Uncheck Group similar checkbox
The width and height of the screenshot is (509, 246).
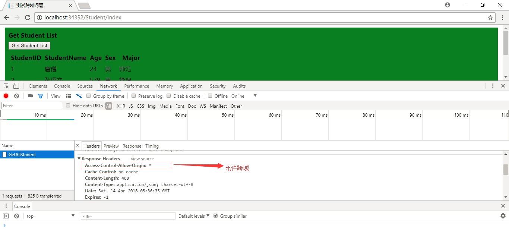[215, 216]
